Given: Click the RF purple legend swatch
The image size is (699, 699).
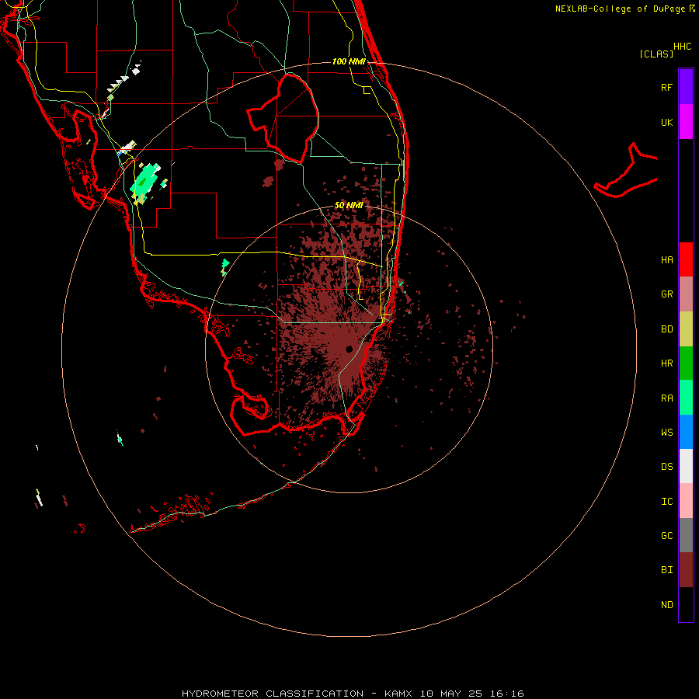Looking at the screenshot, I should coord(686,86).
